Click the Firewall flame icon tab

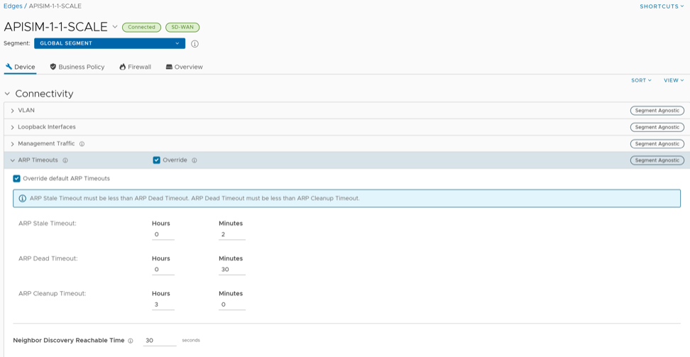point(123,67)
